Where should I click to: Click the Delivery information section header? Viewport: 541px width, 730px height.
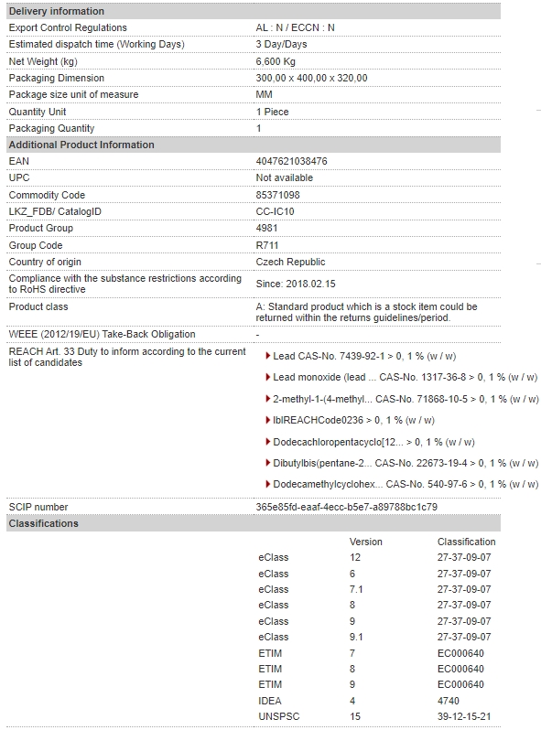[253, 11]
